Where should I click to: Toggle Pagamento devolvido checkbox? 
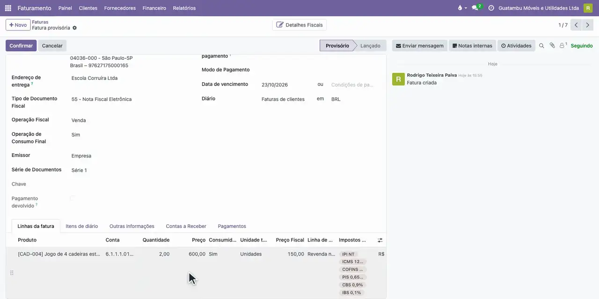pyautogui.click(x=73, y=199)
